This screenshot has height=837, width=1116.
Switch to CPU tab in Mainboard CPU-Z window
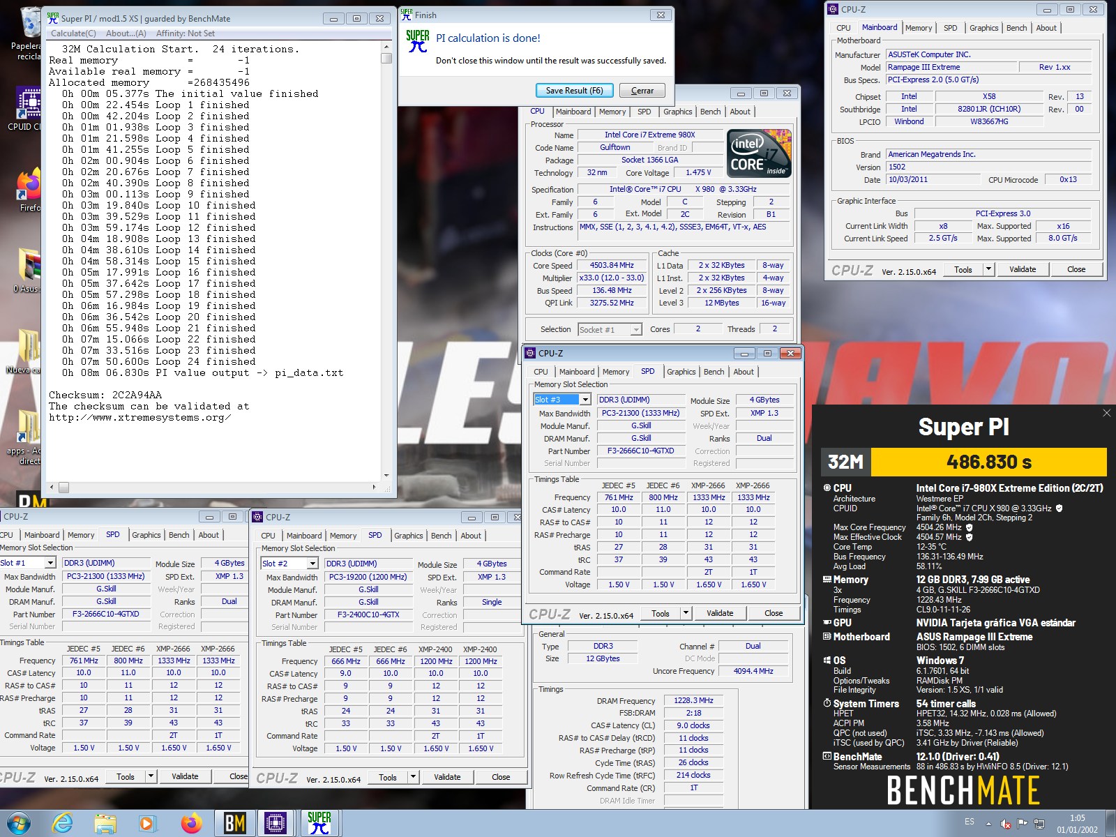[x=843, y=28]
